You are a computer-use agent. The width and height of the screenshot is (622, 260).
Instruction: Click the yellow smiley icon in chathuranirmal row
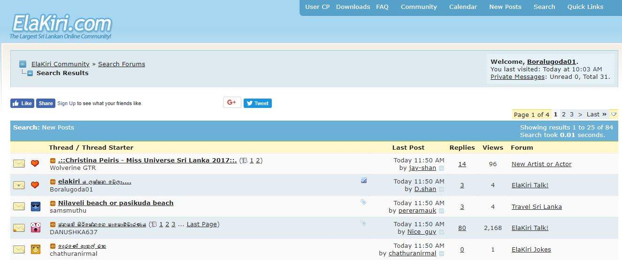click(36, 249)
